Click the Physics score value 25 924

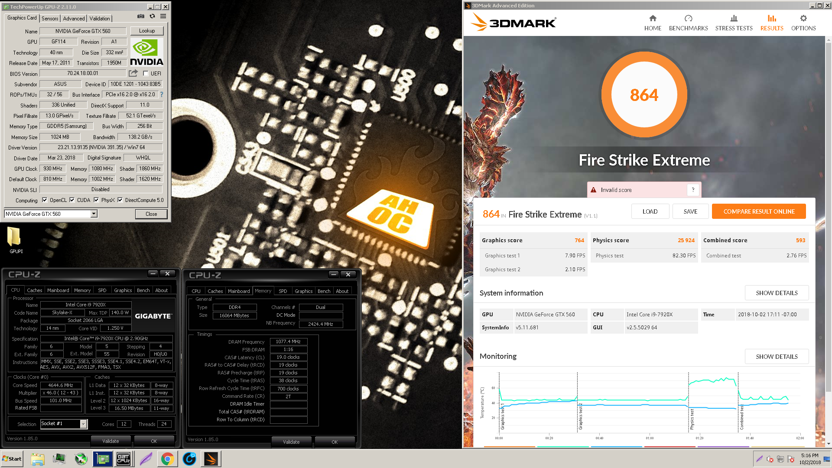point(686,240)
